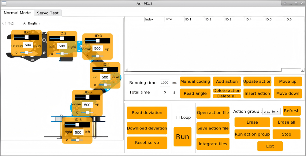The height and width of the screenshot is (156, 306).
Task: Click the Delete all button
Action: [227, 96]
